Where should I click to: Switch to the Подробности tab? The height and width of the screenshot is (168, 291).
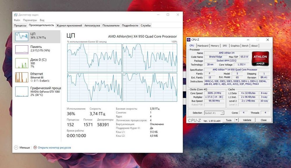point(130,26)
